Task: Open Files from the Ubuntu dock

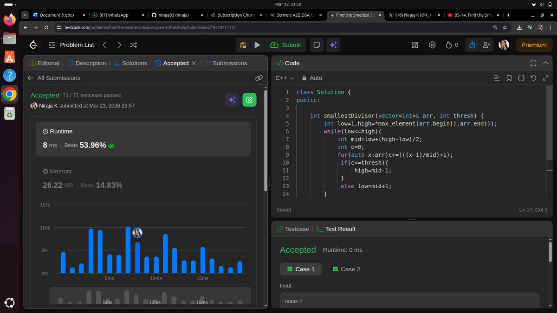Action: tap(9, 38)
